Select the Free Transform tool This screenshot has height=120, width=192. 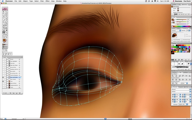(6, 25)
